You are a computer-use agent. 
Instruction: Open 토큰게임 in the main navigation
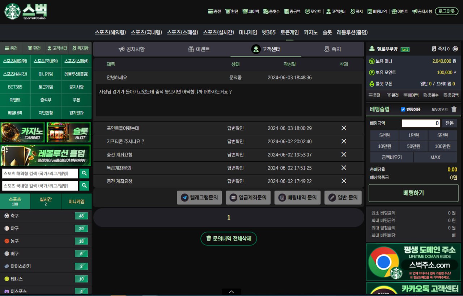click(289, 32)
